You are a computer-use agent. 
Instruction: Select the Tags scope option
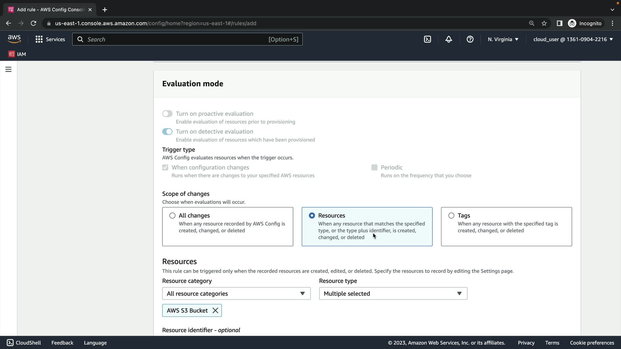tap(451, 216)
